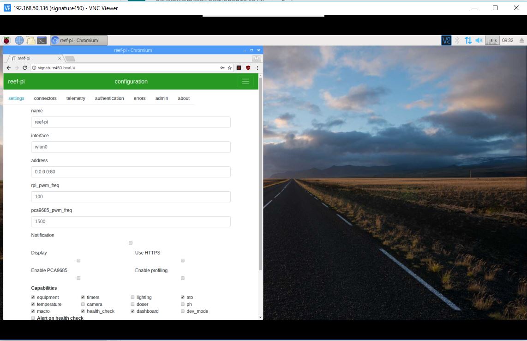Uncheck the ato capability
This screenshot has height=341, width=527.
182,297
